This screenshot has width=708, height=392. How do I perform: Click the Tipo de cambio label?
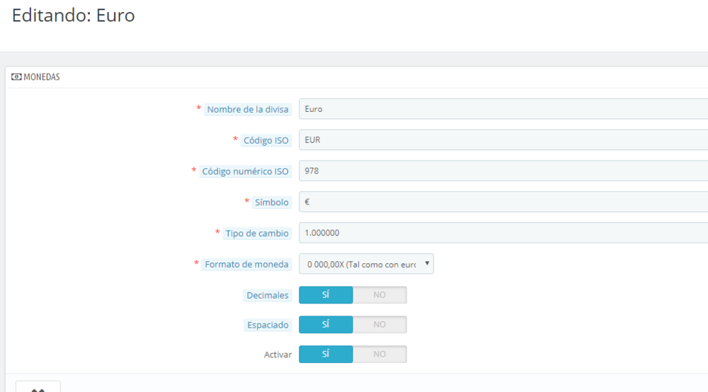coord(257,234)
